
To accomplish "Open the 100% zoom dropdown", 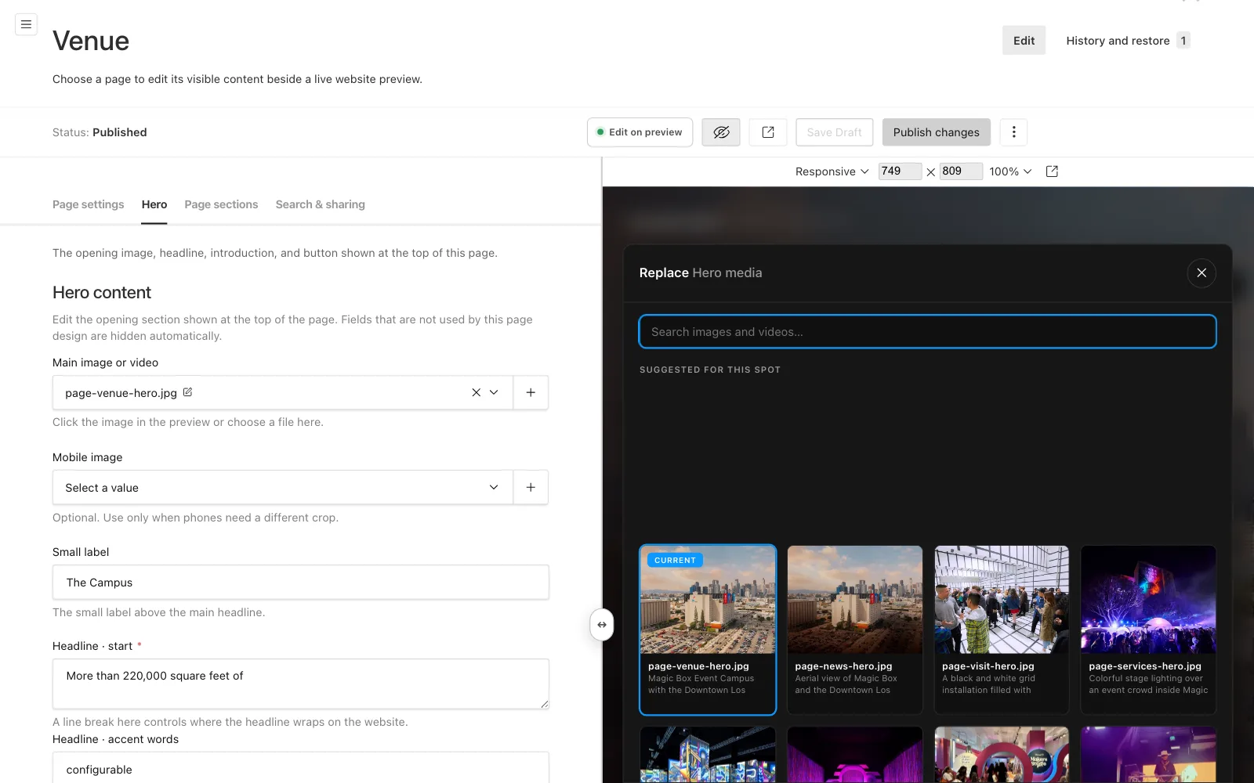I will (x=1010, y=171).
